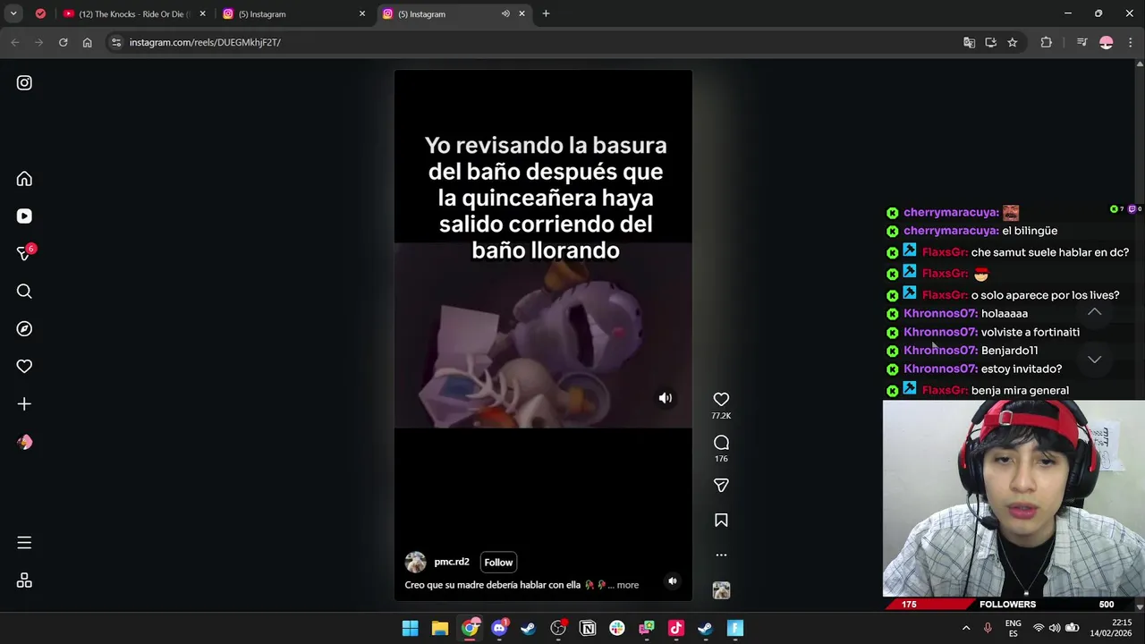Open the Search icon in Instagram sidebar
This screenshot has width=1145, height=644.
[24, 292]
